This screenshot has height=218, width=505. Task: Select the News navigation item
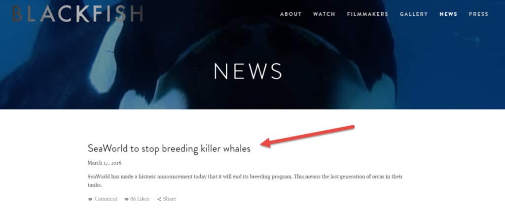448,14
